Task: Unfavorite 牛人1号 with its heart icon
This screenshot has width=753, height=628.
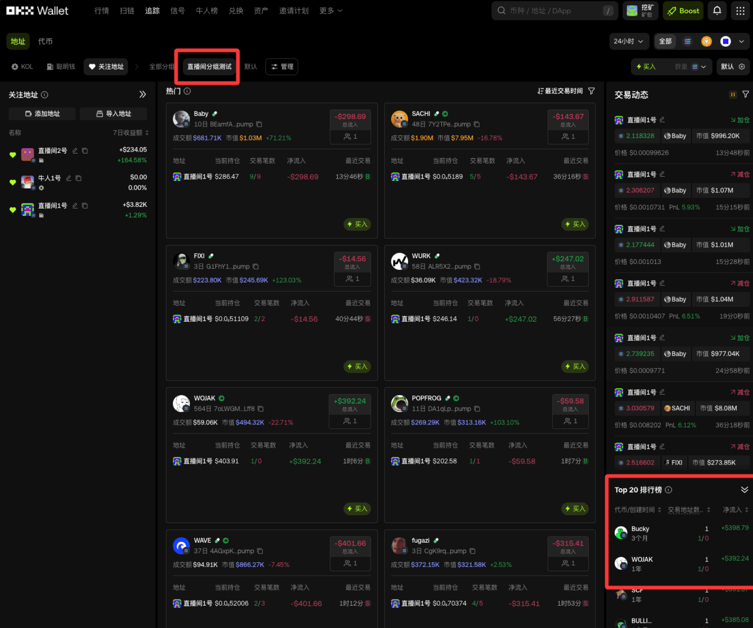Action: tap(13, 182)
